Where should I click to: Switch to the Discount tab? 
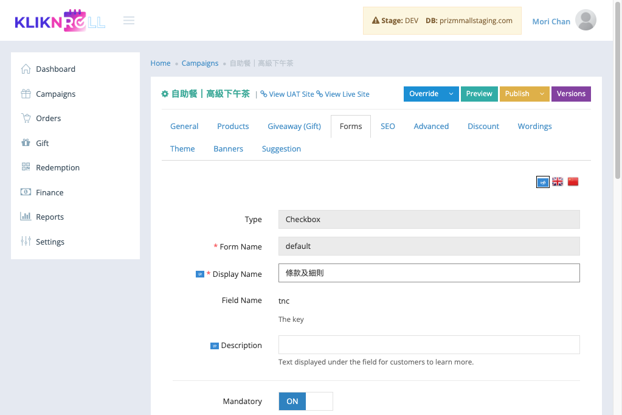pyautogui.click(x=483, y=127)
